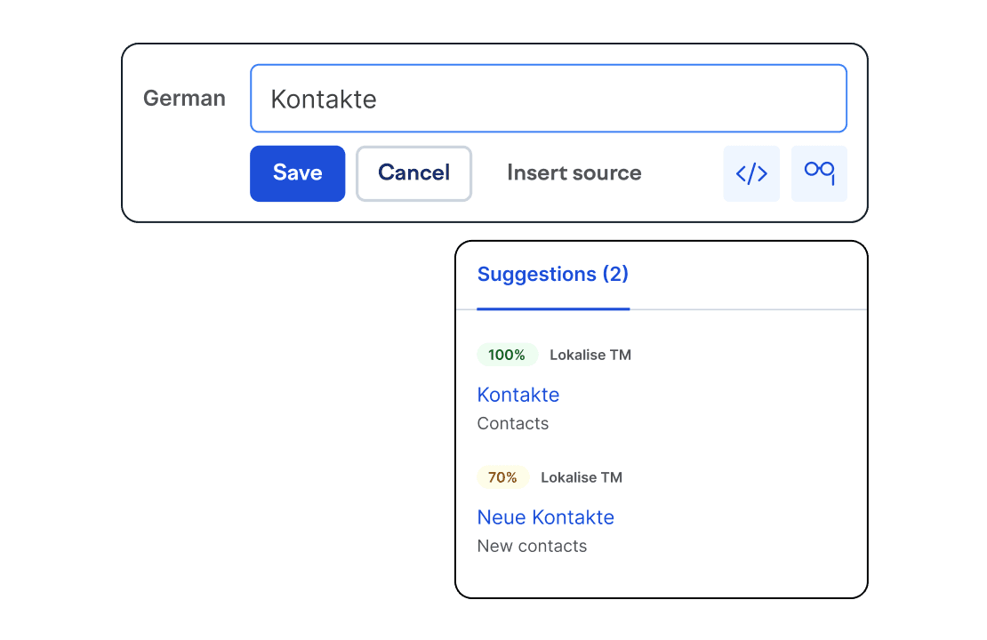Click the blue underline beneath Suggestions tab
This screenshot has width=987, height=640.
point(552,308)
